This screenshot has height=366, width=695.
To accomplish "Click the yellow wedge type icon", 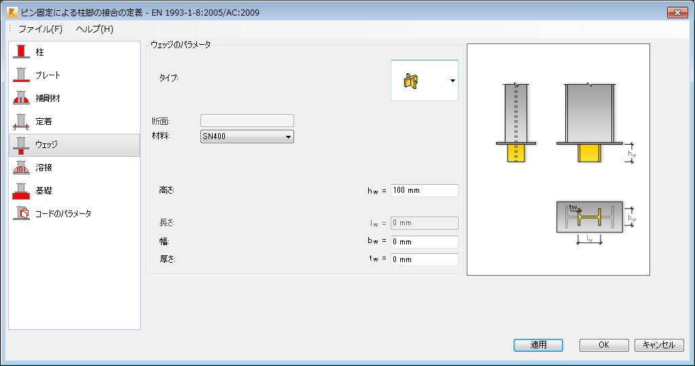I will (411, 81).
